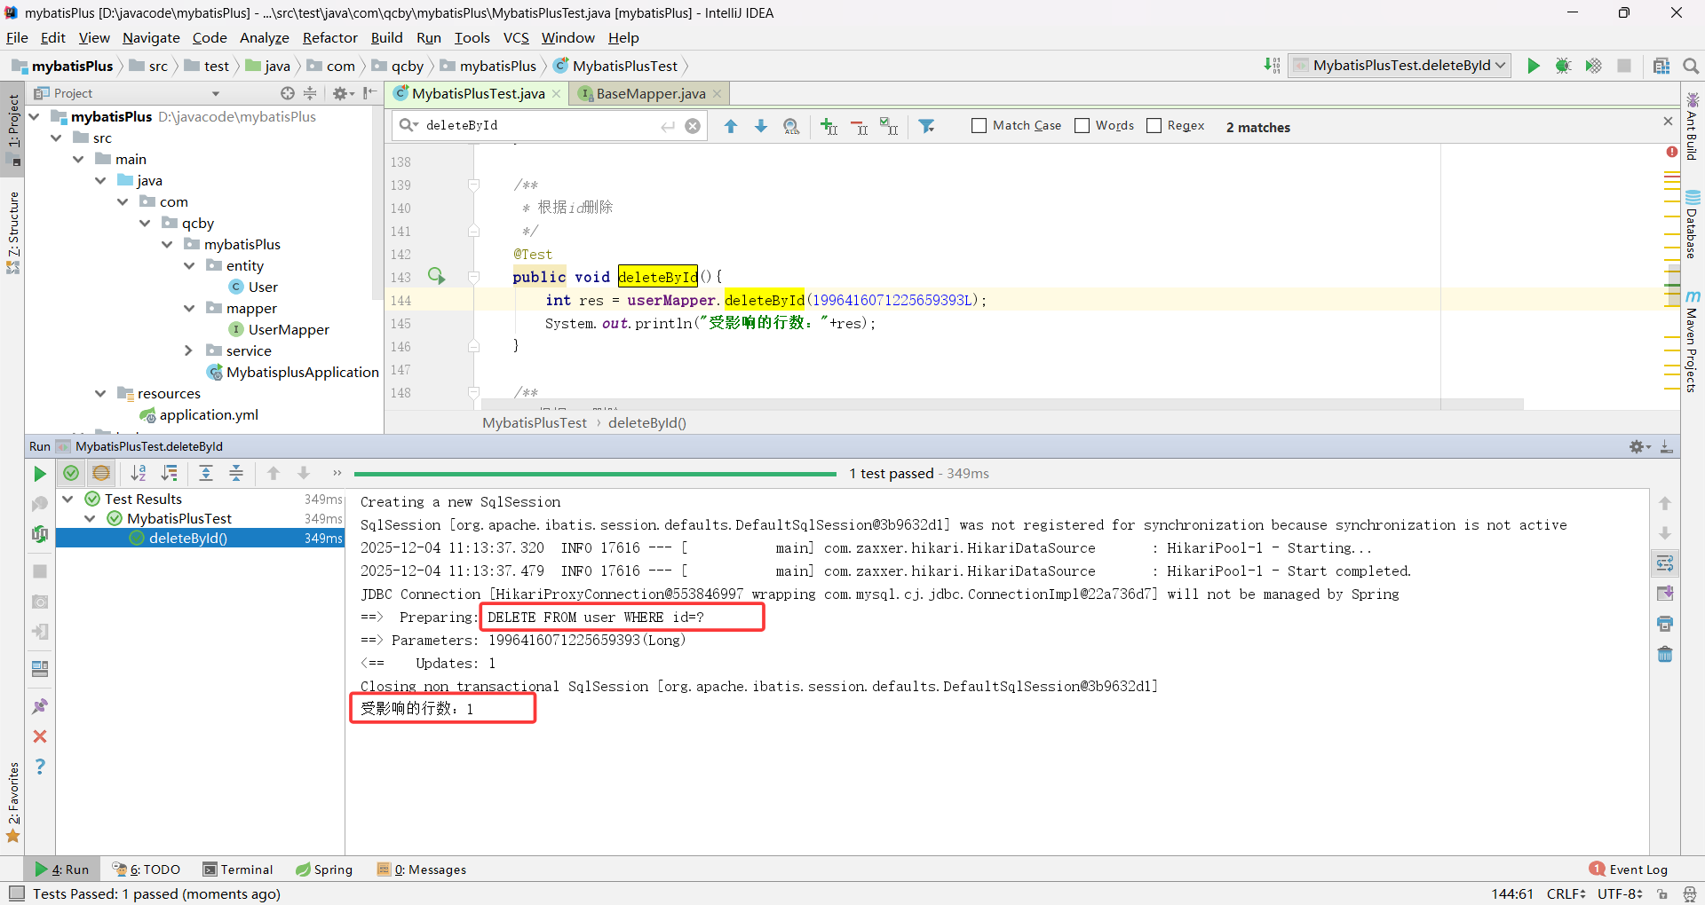Open Maven Projects side panel
The image size is (1705, 905).
tap(1693, 342)
